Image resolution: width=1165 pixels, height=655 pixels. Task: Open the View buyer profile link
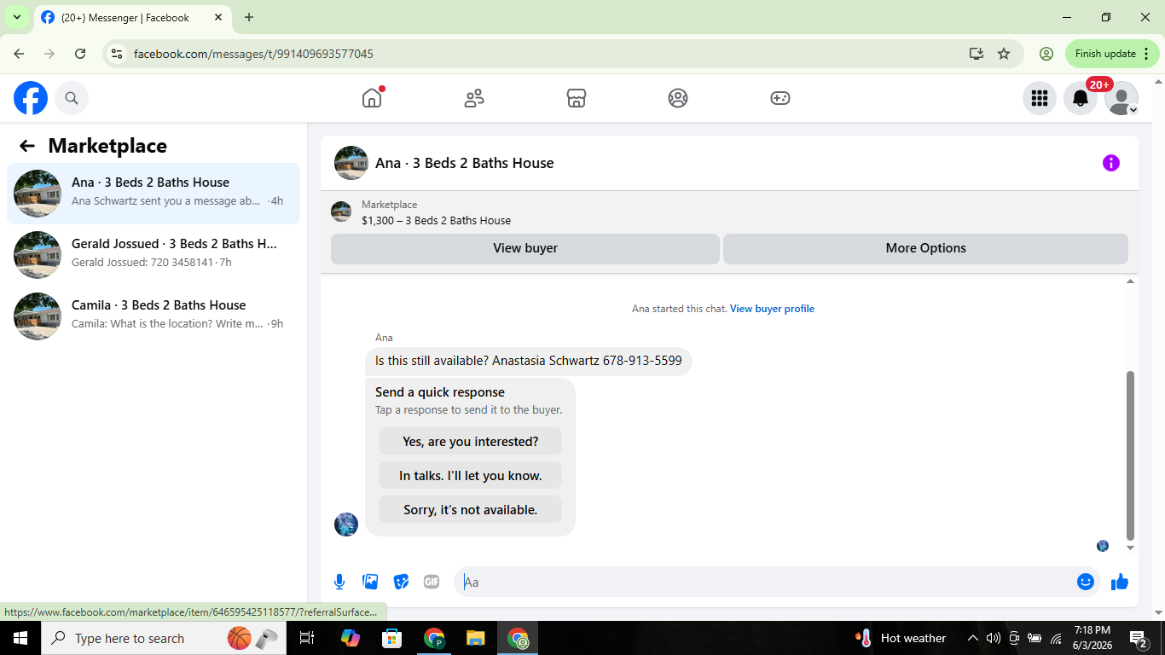pos(772,309)
